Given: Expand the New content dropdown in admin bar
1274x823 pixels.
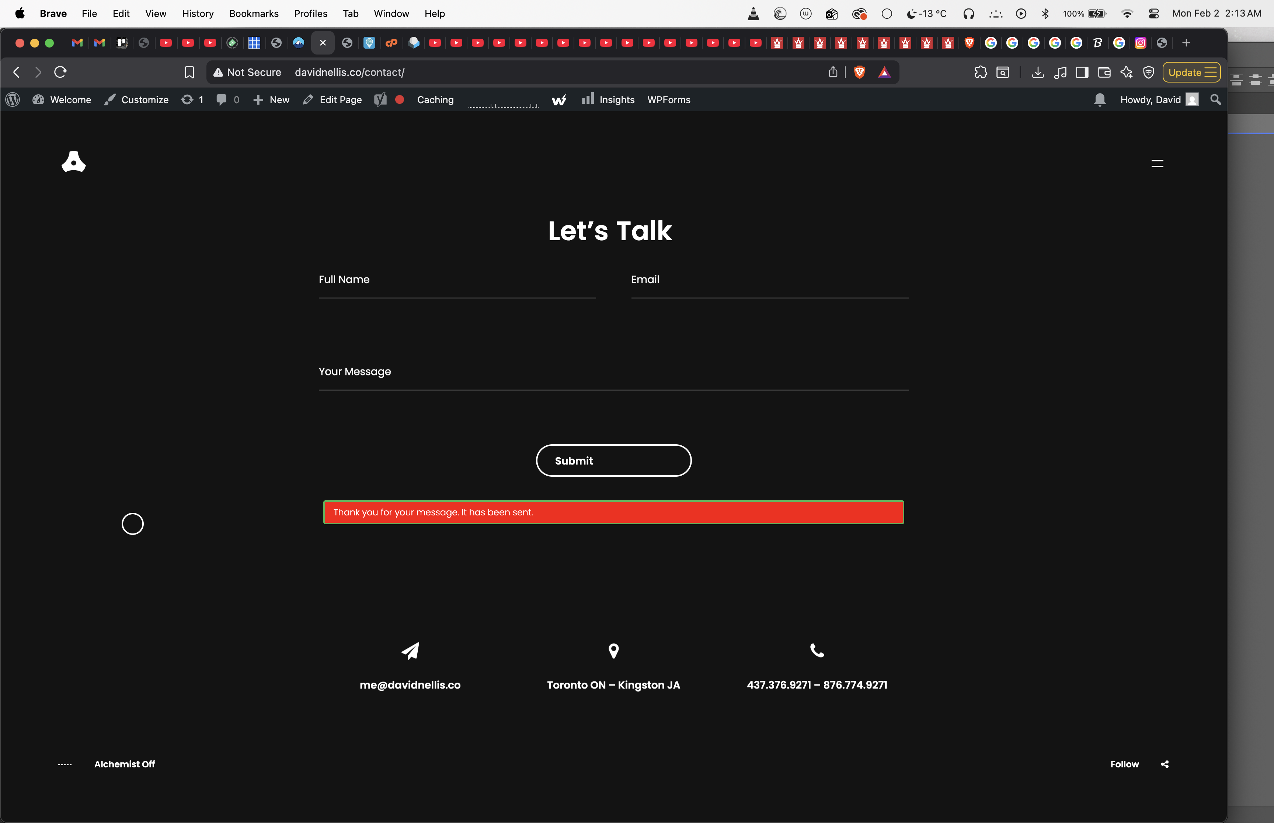Looking at the screenshot, I should click(x=272, y=100).
